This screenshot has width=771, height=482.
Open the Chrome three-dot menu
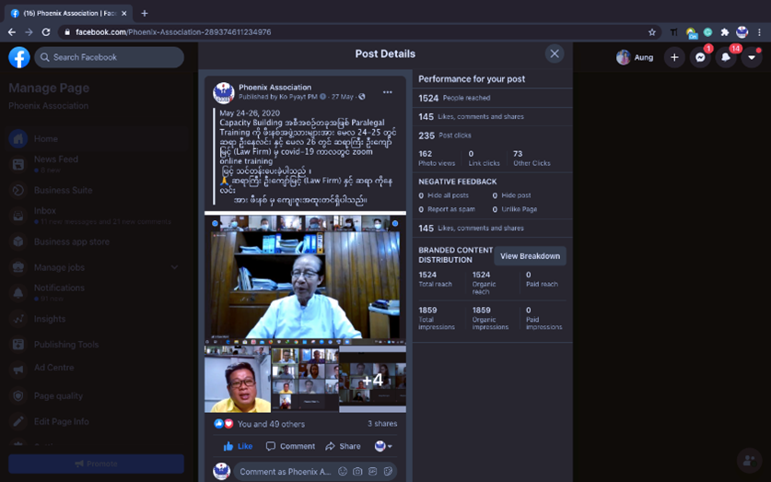click(x=759, y=32)
